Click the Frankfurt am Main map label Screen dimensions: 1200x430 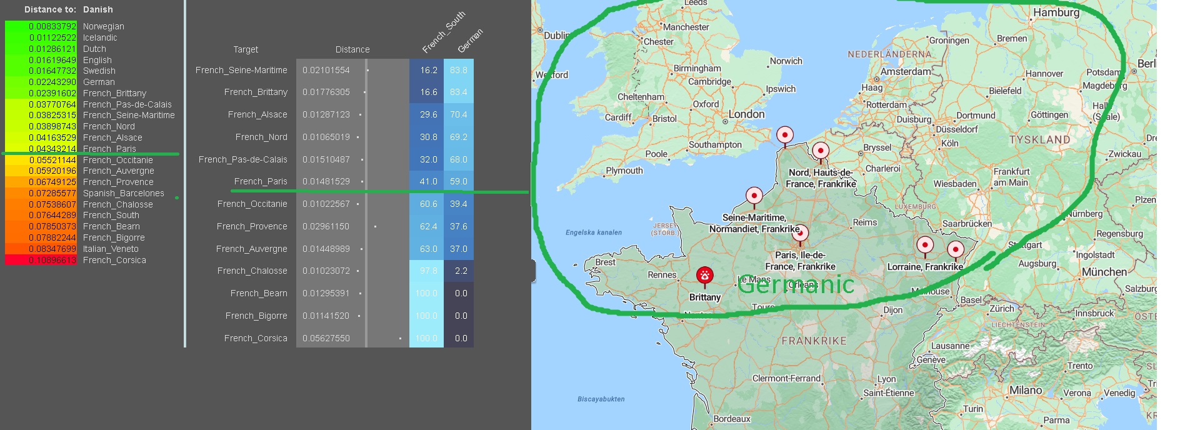click(1011, 177)
